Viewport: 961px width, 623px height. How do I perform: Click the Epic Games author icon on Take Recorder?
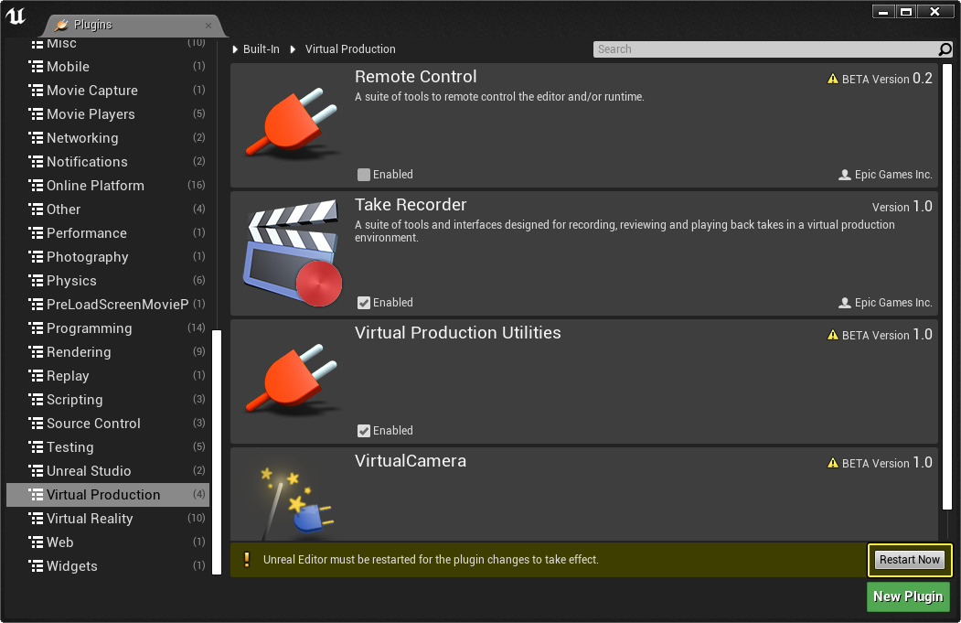[845, 302]
